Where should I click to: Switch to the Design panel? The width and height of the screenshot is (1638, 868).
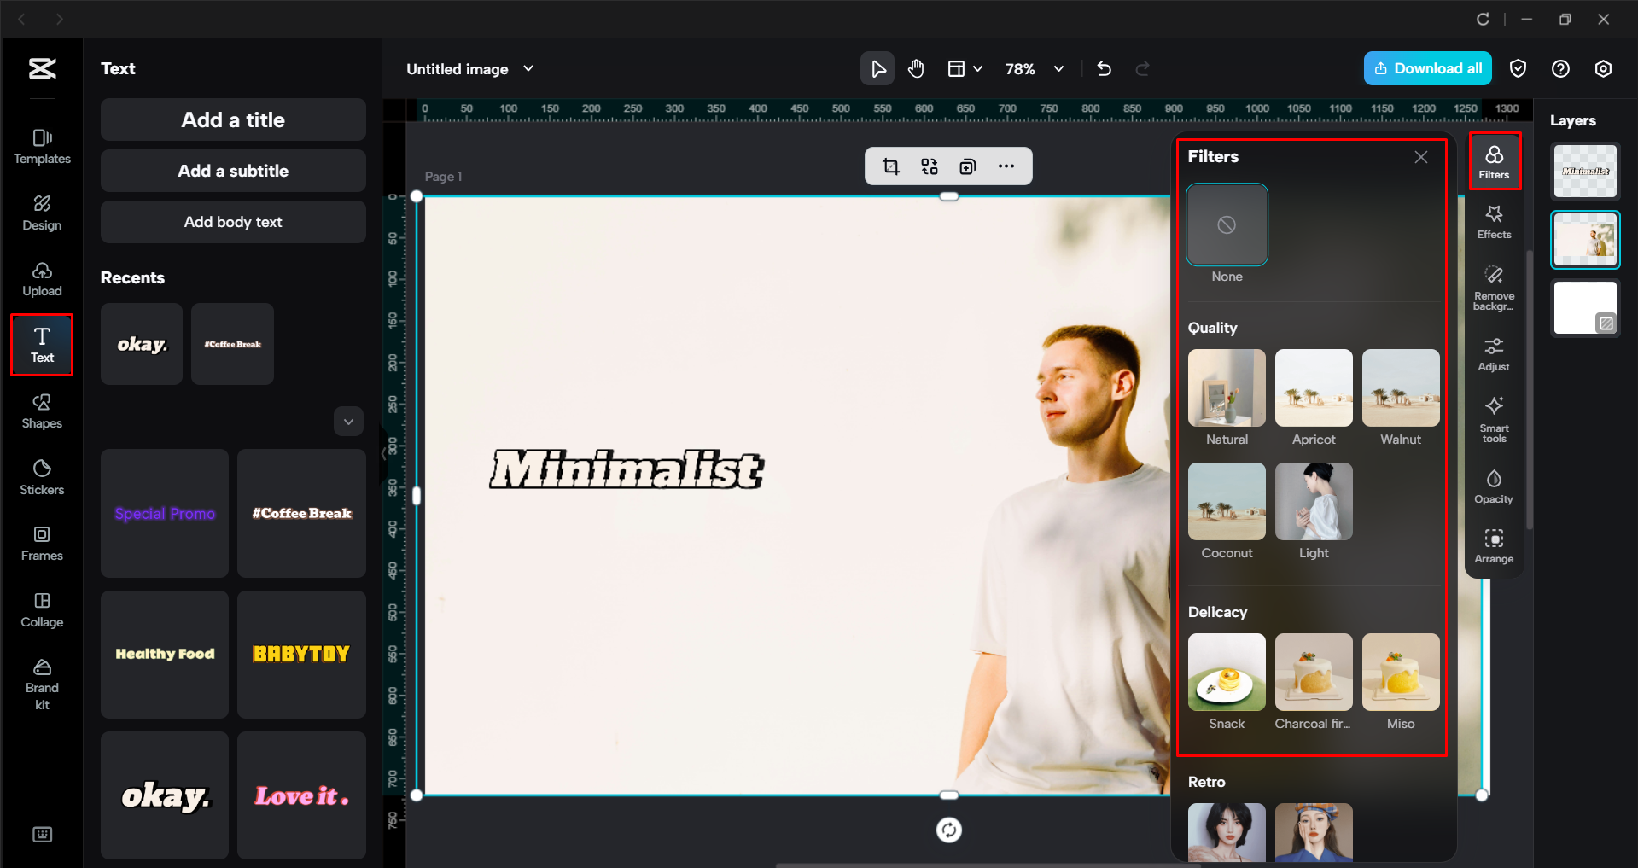[x=41, y=212]
